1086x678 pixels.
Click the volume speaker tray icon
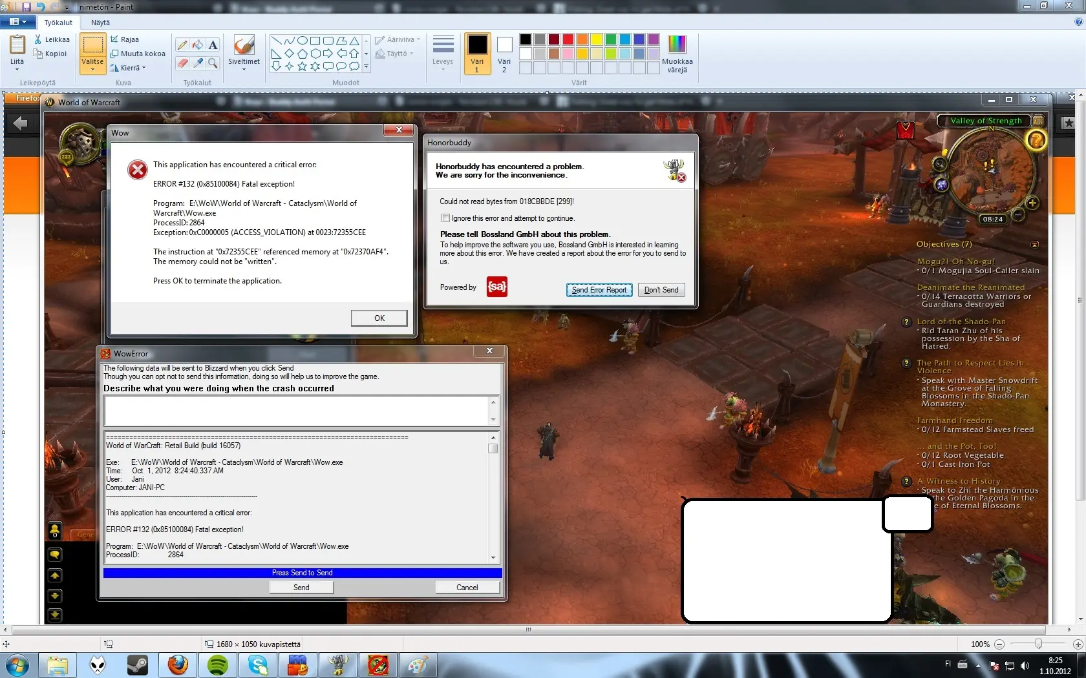pyautogui.click(x=1025, y=666)
